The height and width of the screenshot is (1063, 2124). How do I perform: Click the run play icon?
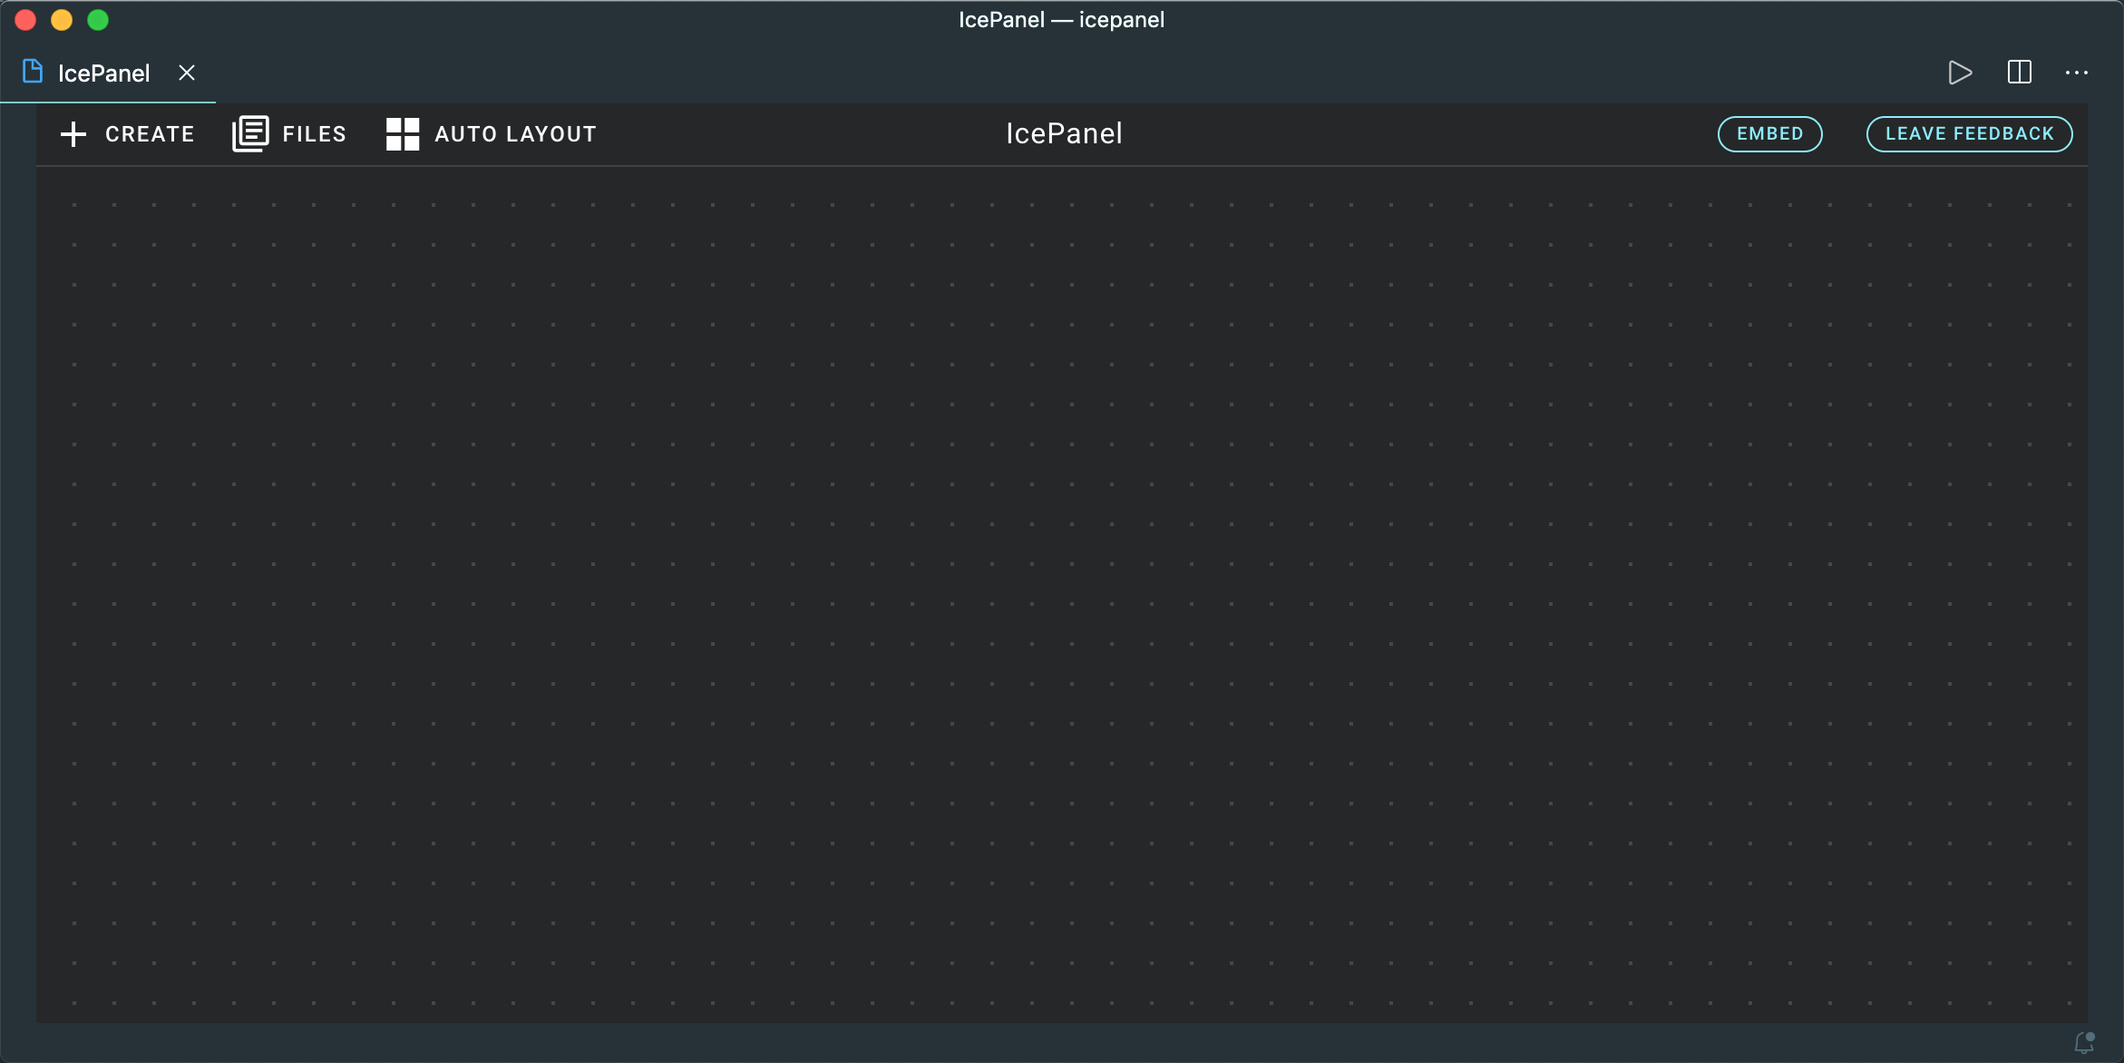click(x=1960, y=73)
